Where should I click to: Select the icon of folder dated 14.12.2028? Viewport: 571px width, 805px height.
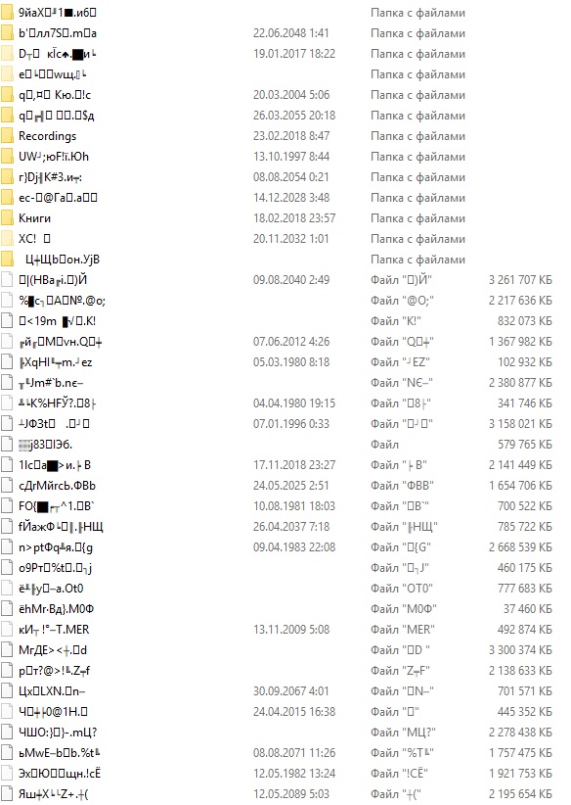tap(7, 198)
